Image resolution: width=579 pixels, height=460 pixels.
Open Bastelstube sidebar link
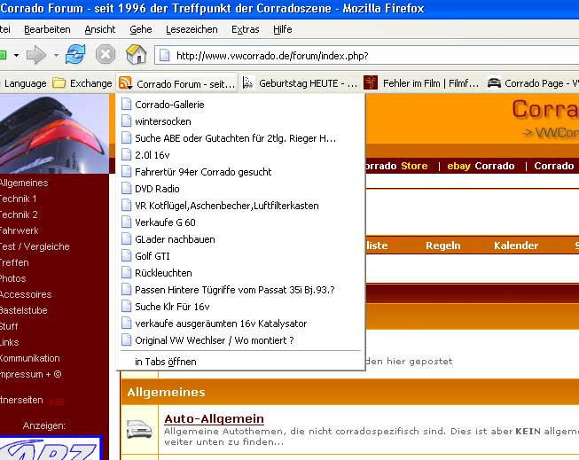click(24, 310)
